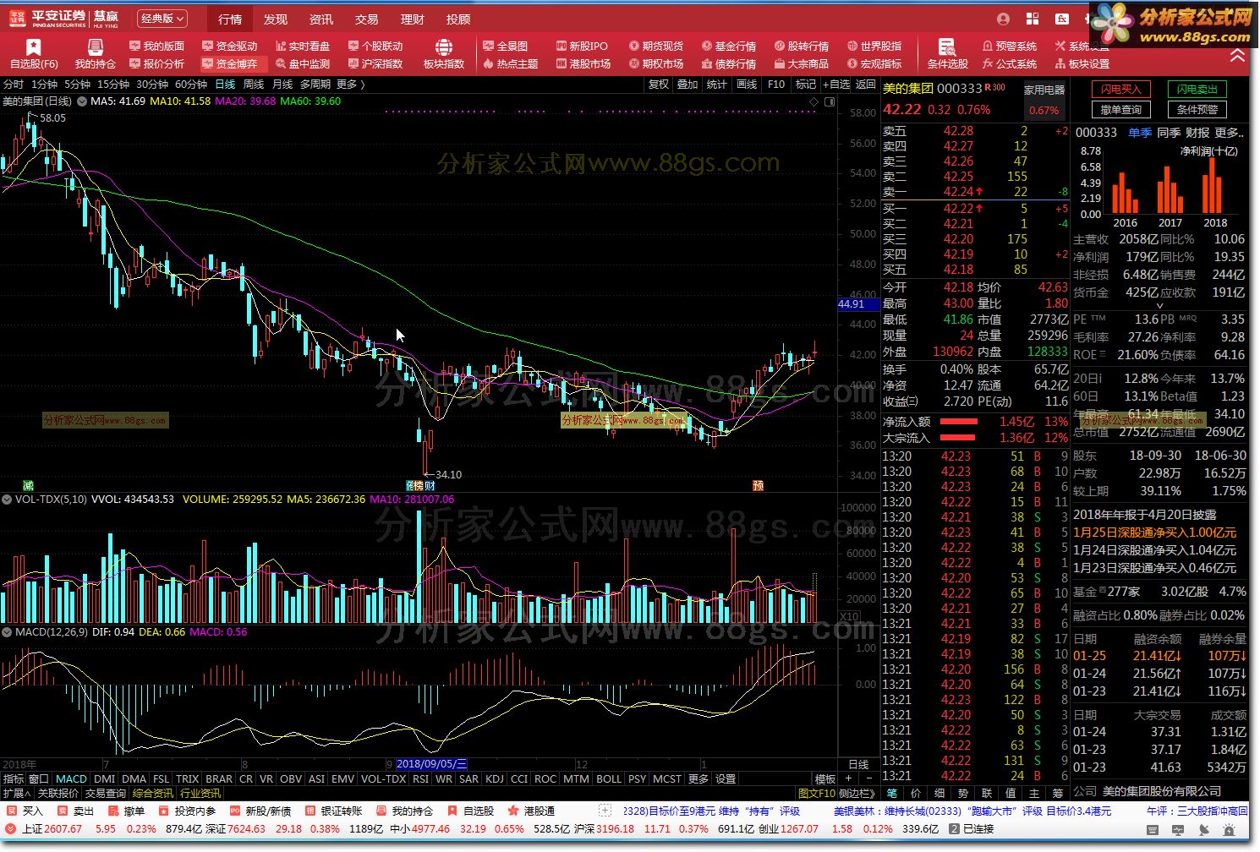The image size is (1260, 852).
Task: Click the 2018/09/05 date marker on the timeline
Action: [x=432, y=764]
